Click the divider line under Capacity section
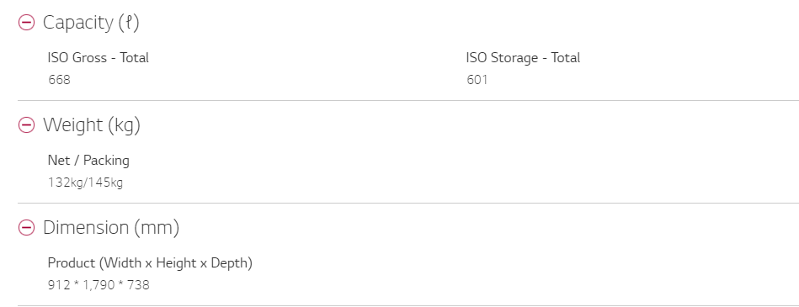Screen dimensions: 799x307 [x=408, y=101]
